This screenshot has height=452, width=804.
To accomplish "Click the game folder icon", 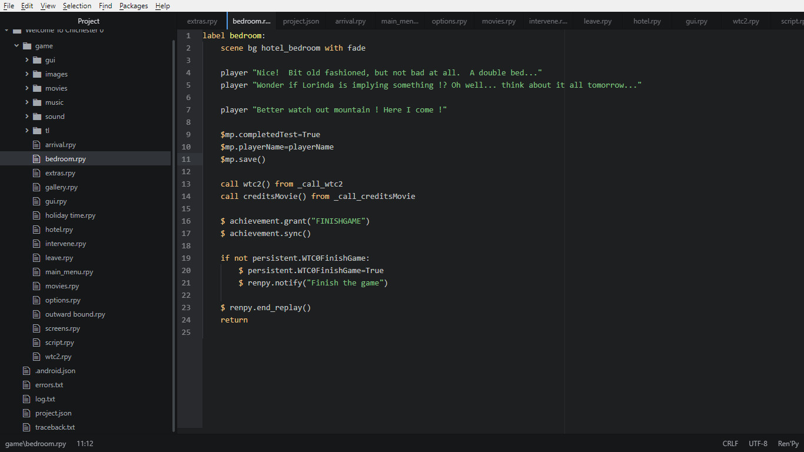I will point(28,45).
